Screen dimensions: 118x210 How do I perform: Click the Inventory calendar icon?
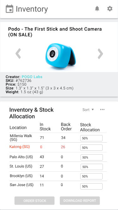pyautogui.click(x=9, y=9)
